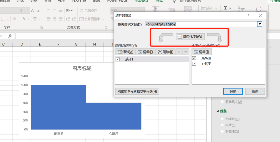Select the 图案填充 radio option

pos(222,102)
